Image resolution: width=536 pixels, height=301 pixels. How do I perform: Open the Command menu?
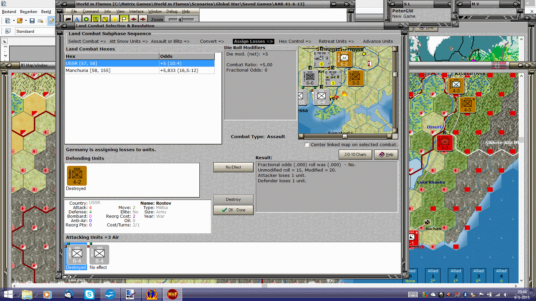(x=91, y=11)
